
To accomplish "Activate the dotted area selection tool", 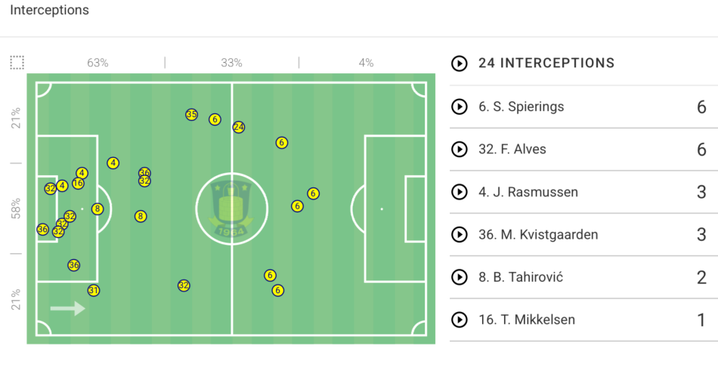I will coord(17,63).
